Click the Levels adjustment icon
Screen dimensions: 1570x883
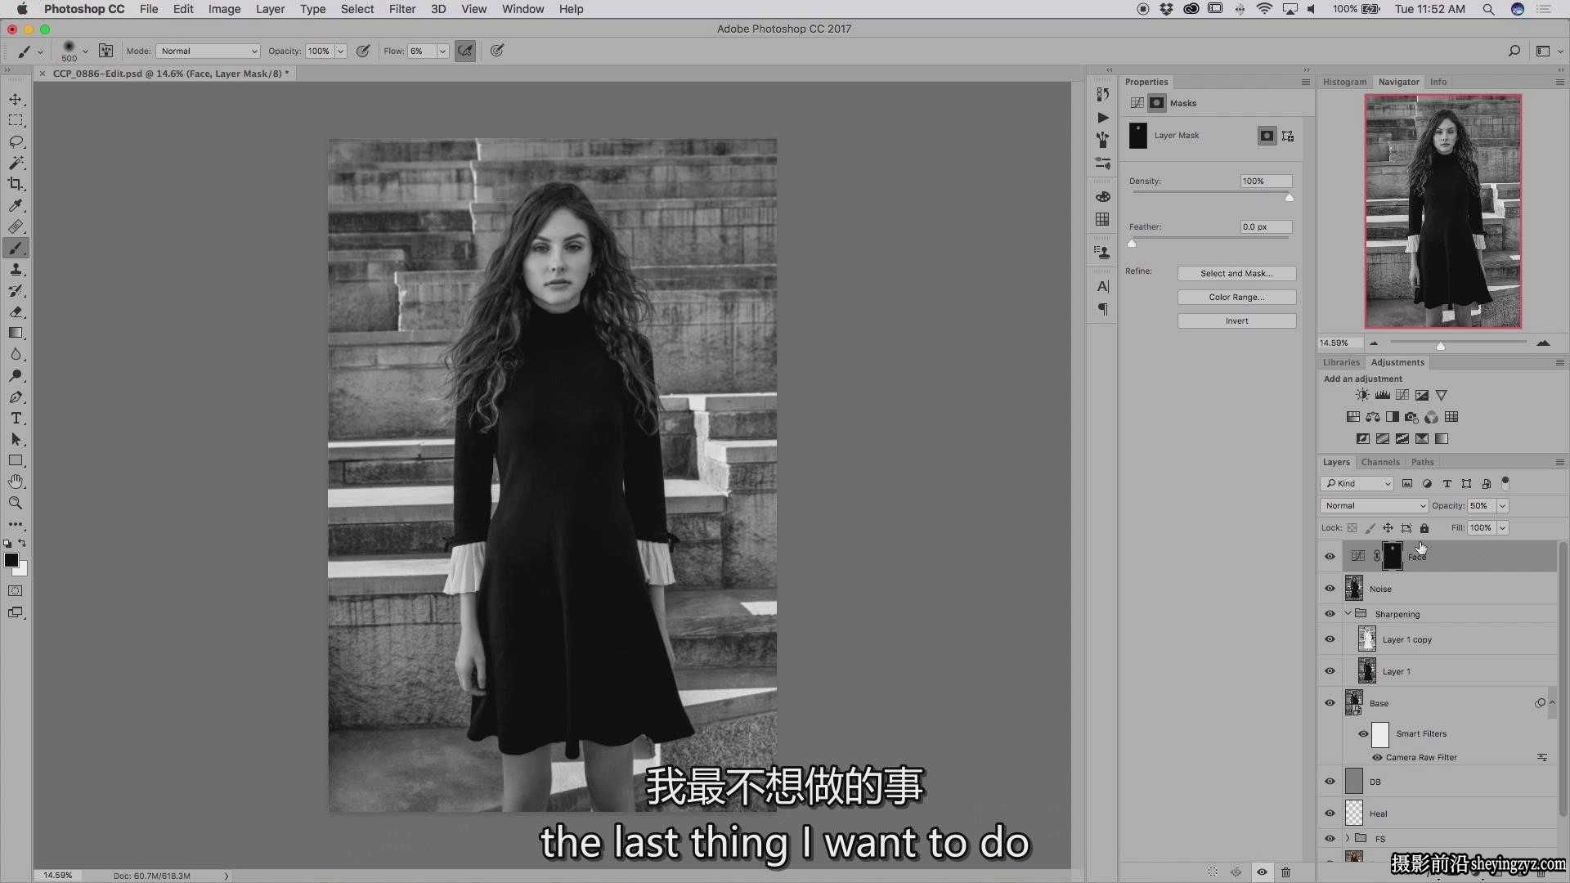pyautogui.click(x=1382, y=395)
